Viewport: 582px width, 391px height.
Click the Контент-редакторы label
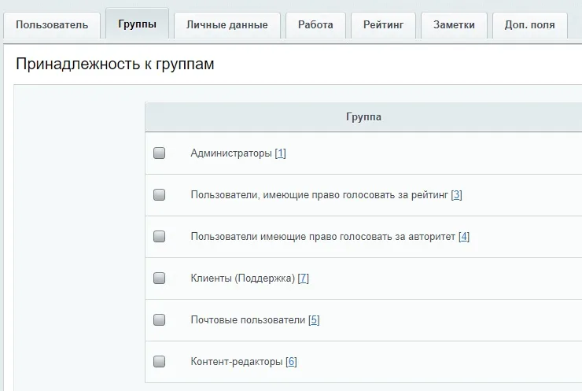(x=237, y=361)
